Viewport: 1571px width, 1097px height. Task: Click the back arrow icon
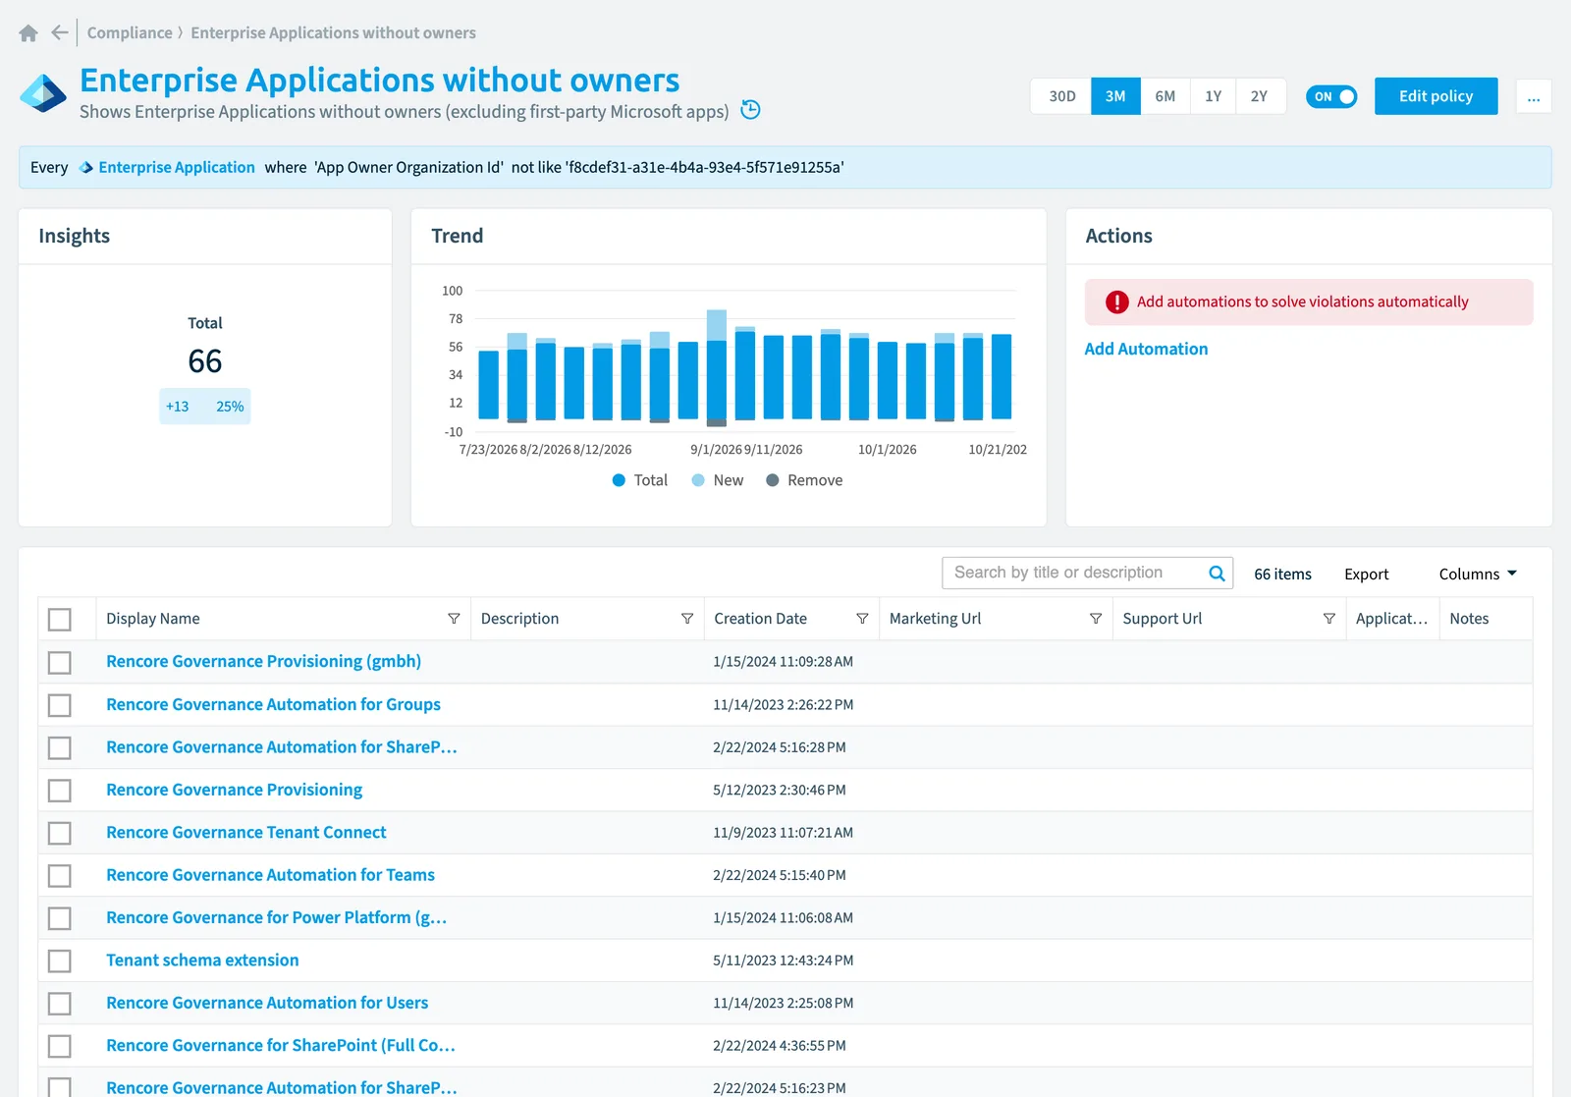(x=60, y=32)
